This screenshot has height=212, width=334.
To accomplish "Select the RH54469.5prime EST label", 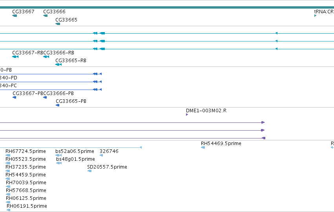I will pyautogui.click(x=221, y=144).
